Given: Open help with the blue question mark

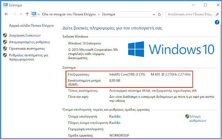Looking at the screenshot, I should pos(217,22).
